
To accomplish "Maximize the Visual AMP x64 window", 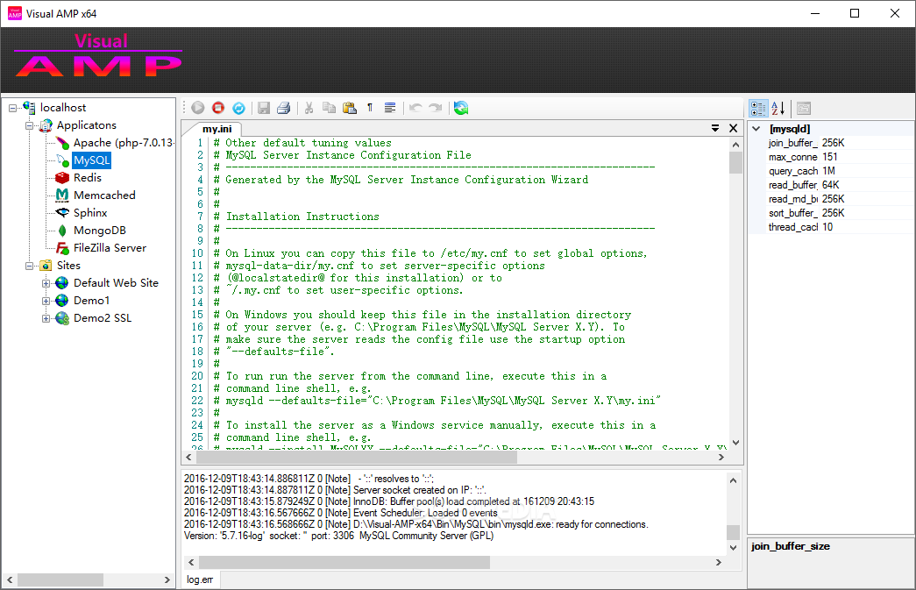I will click(x=854, y=13).
